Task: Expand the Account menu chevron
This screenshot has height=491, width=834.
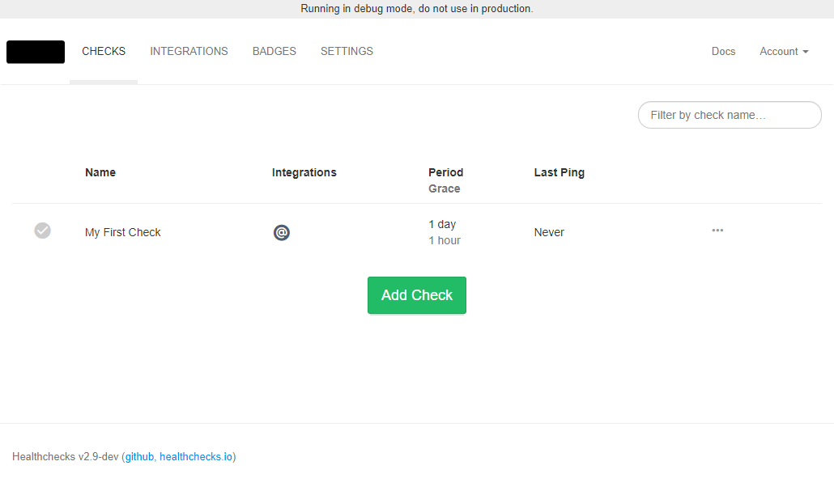Action: pos(806,52)
